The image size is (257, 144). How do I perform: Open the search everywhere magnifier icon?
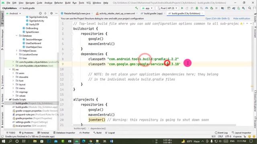pyautogui.click(x=250, y=8)
